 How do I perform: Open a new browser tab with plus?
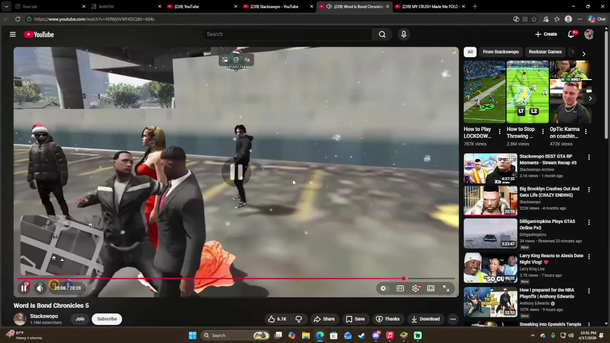(x=475, y=7)
